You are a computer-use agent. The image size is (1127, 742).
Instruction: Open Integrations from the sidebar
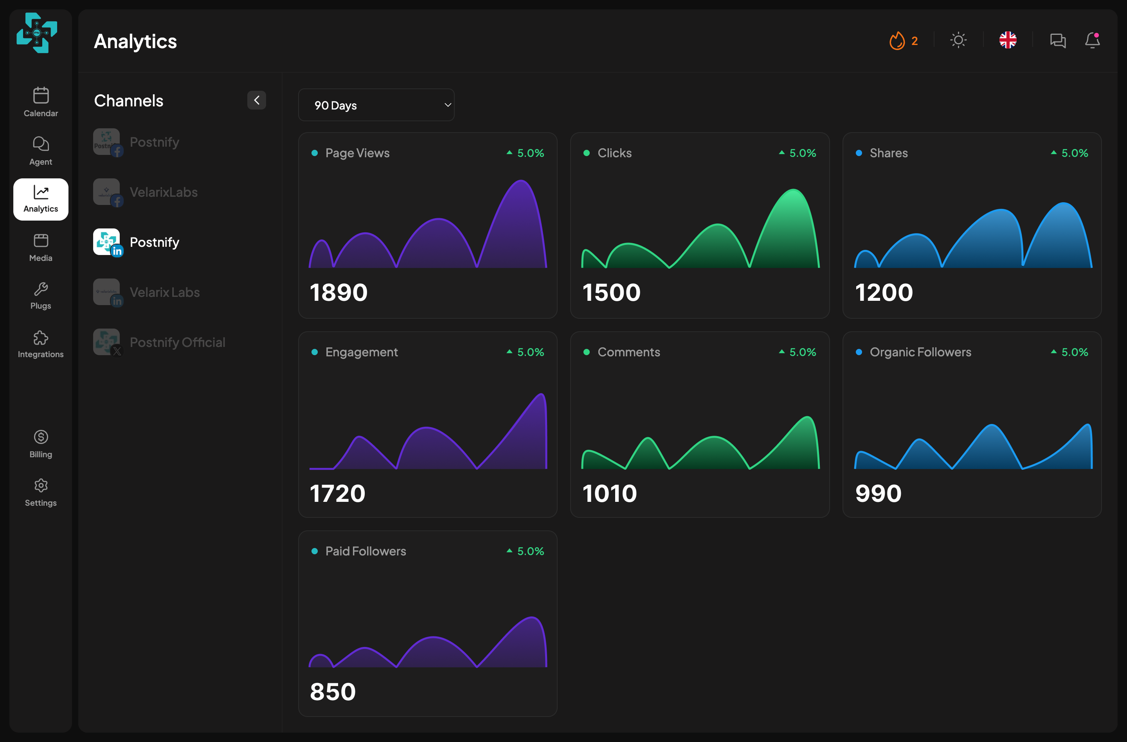(41, 344)
